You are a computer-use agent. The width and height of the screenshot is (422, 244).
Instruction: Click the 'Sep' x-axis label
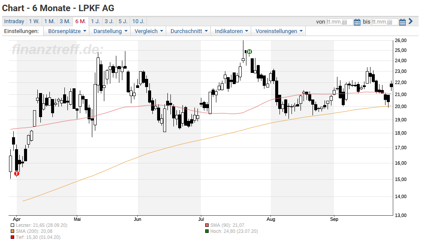(334, 219)
